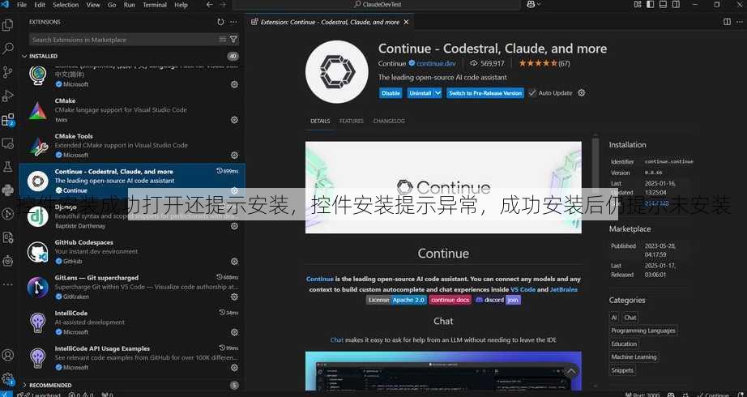Viewport: 747px width, 397px height.
Task: Click the Uninstall button
Action: (420, 93)
